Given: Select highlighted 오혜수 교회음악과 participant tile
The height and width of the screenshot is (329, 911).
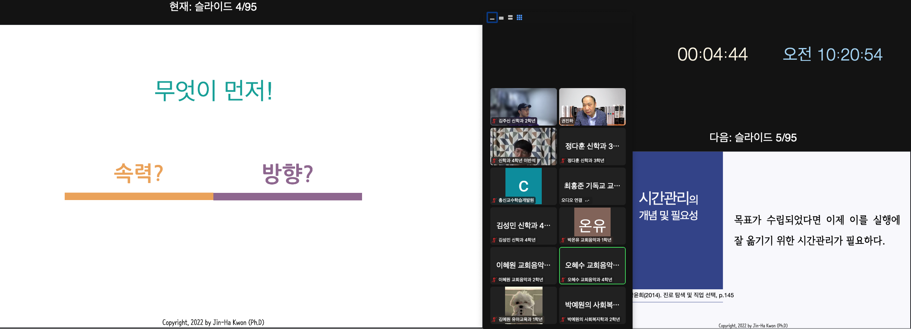Looking at the screenshot, I should (592, 265).
